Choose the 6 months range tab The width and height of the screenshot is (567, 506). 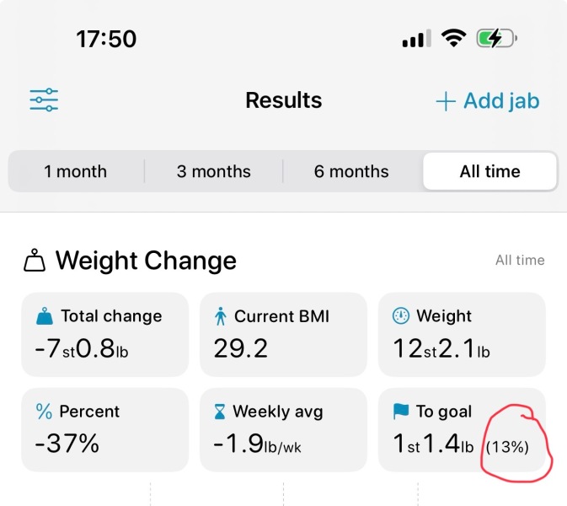[x=351, y=171]
